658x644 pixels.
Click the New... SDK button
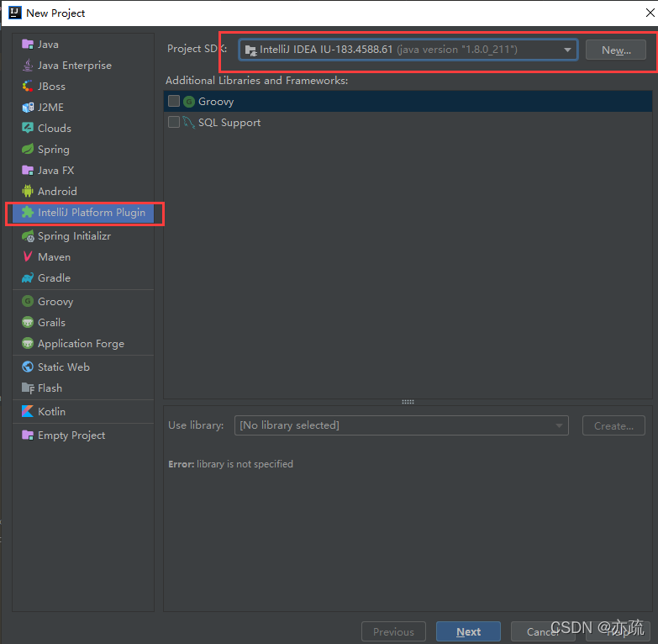coord(616,50)
